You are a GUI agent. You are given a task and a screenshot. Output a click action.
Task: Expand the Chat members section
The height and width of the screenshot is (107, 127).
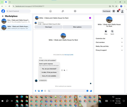coord(109,42)
